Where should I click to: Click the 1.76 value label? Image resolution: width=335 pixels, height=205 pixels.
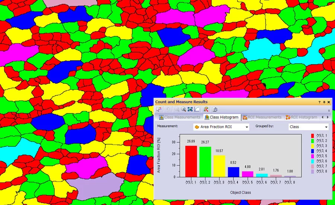tap(276, 171)
